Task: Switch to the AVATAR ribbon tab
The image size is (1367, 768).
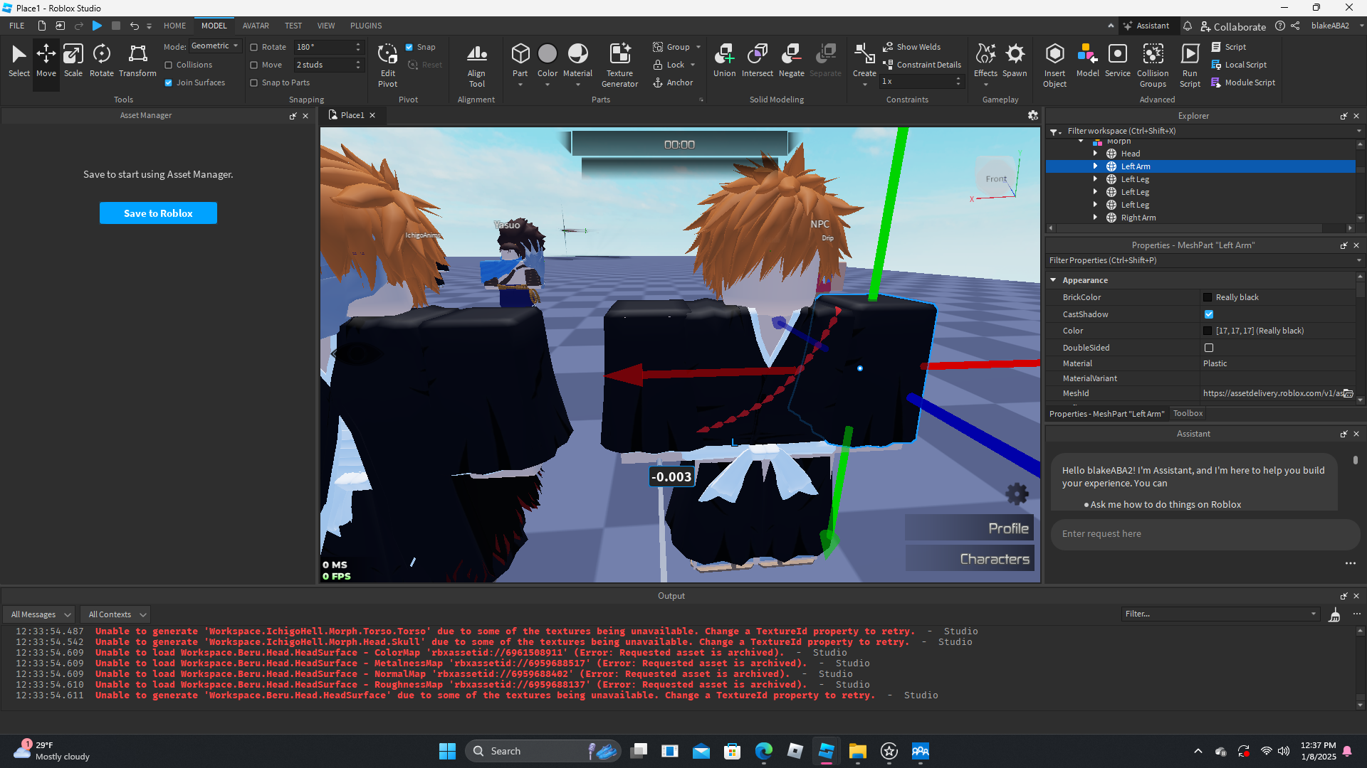Action: coord(256,26)
